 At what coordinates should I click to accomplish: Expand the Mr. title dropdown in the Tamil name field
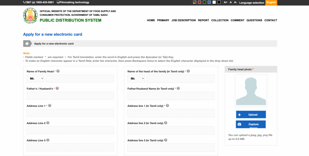(136, 78)
